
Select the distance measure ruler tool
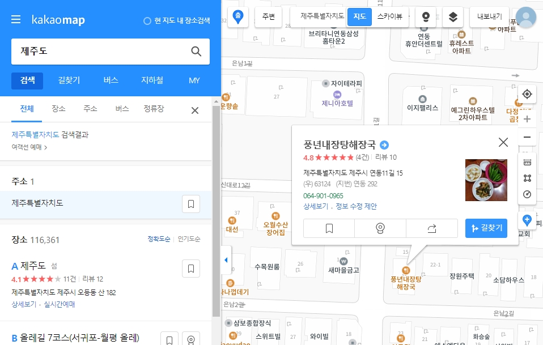click(527, 162)
